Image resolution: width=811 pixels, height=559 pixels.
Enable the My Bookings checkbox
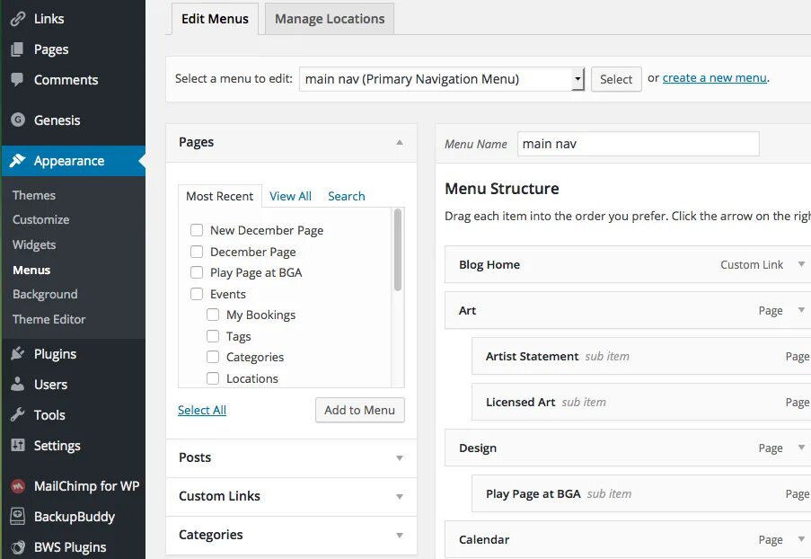tap(213, 315)
